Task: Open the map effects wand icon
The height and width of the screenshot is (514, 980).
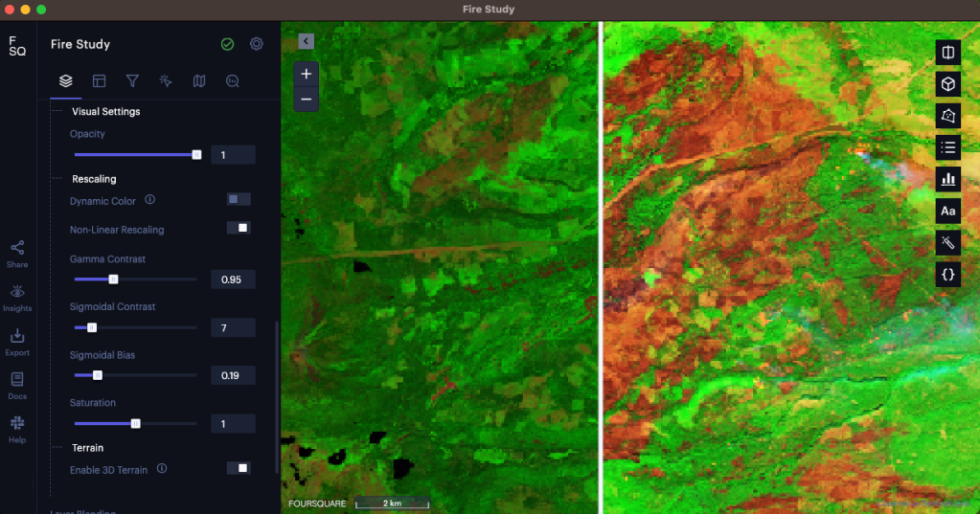Action: pos(948,243)
